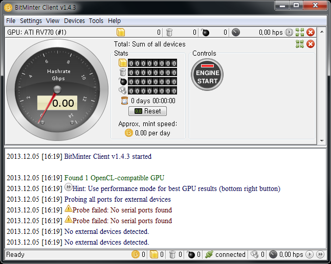This screenshot has width=331, height=264.
Task: Click the first Probe failed warning icon
Action: pyautogui.click(x=69, y=208)
